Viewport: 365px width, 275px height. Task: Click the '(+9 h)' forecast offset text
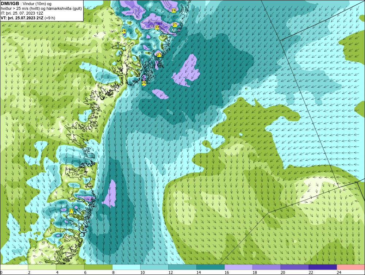[50, 18]
